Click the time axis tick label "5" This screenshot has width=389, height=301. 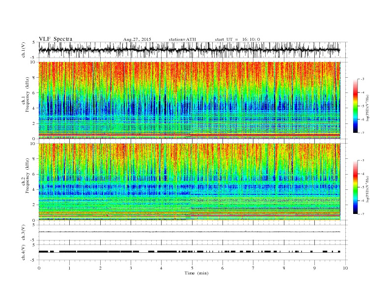(x=192, y=268)
